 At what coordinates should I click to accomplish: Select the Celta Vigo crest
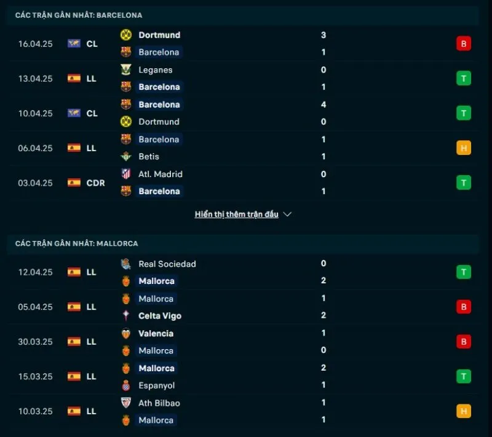[x=126, y=316]
